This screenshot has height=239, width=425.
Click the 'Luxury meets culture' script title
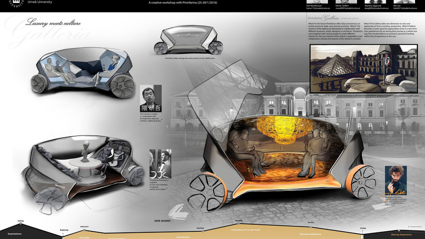pyautogui.click(x=53, y=22)
